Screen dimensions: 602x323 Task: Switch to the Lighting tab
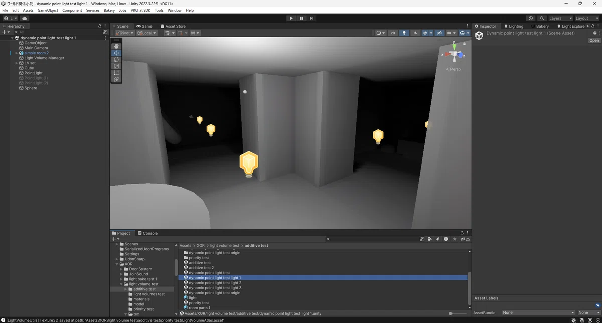pyautogui.click(x=513, y=26)
